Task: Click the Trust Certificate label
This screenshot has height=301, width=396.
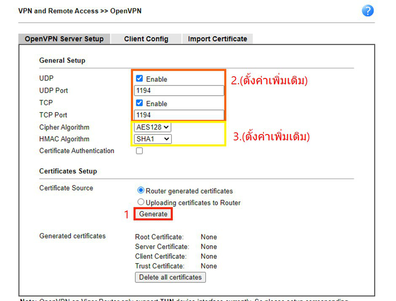Action: (x=160, y=266)
